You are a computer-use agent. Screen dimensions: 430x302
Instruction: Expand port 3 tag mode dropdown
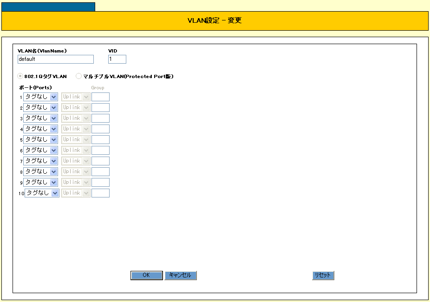tap(40, 118)
